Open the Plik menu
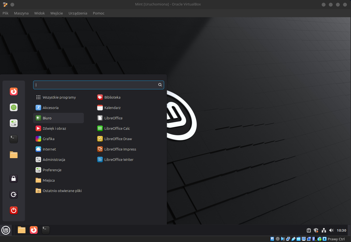351x242 pixels. pyautogui.click(x=5, y=13)
